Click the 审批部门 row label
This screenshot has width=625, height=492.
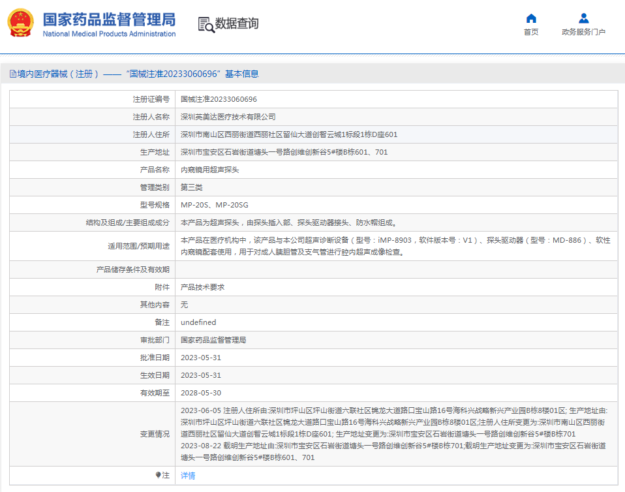[155, 340]
